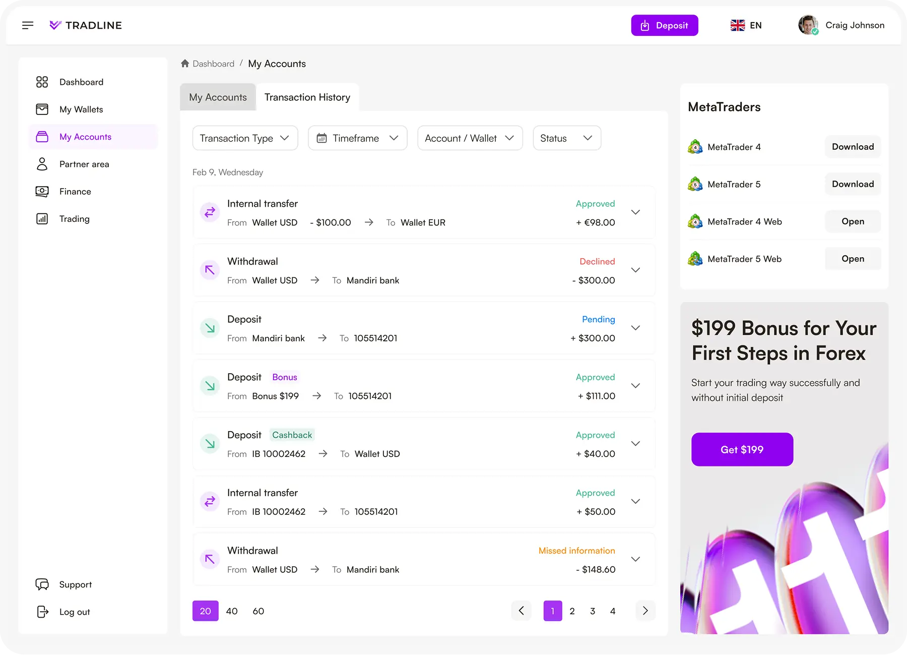907x655 pixels.
Task: Open the Timeframe dropdown
Action: 357,138
